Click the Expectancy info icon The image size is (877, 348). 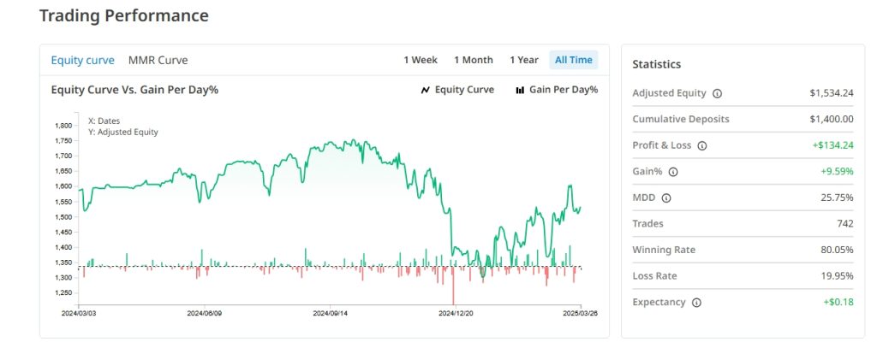coord(696,303)
